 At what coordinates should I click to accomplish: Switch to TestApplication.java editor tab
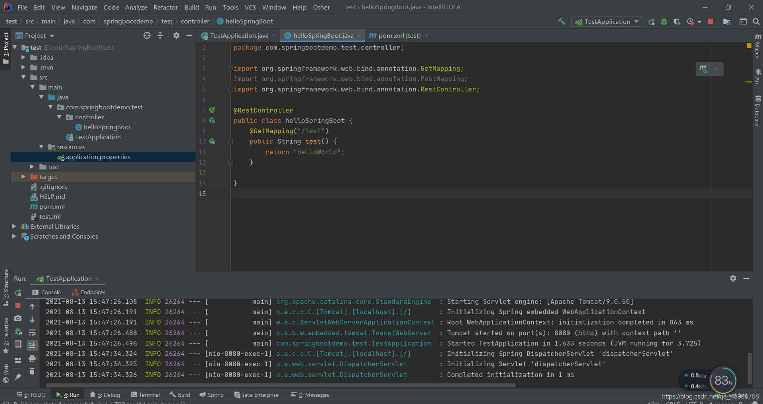point(239,35)
